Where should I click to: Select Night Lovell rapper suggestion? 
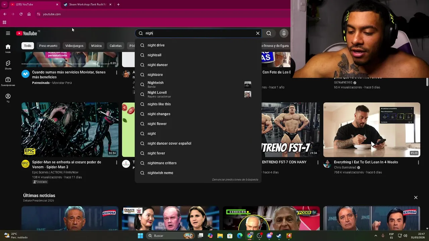198,94
